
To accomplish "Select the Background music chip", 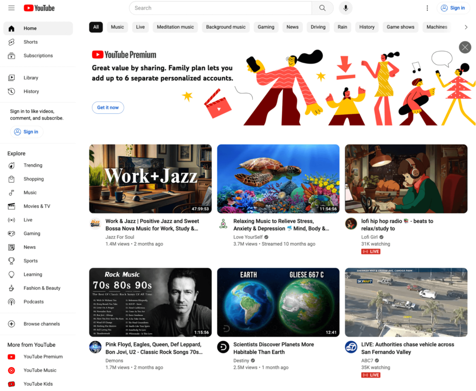I will (226, 27).
